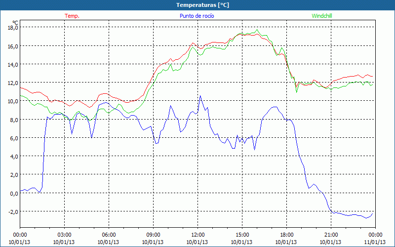Click the "03:00" time axis label
Viewport: 395px width, 247px height.
pos(65,235)
